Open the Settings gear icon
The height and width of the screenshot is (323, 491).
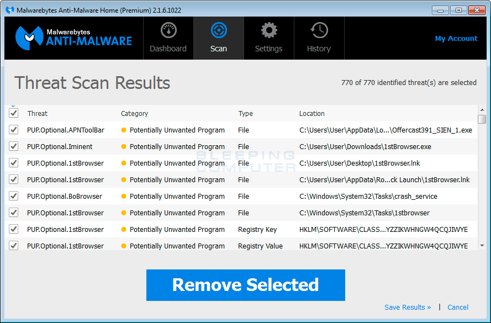coord(269,30)
